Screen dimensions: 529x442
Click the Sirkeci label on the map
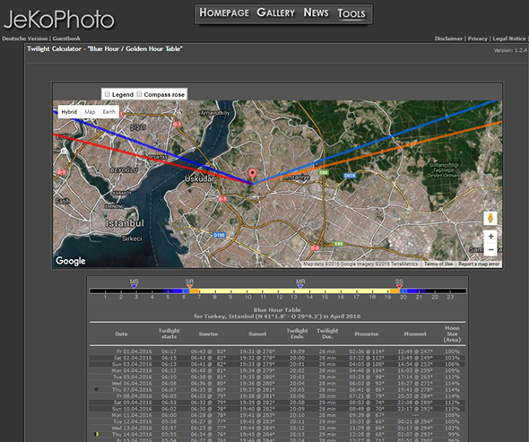(x=132, y=238)
